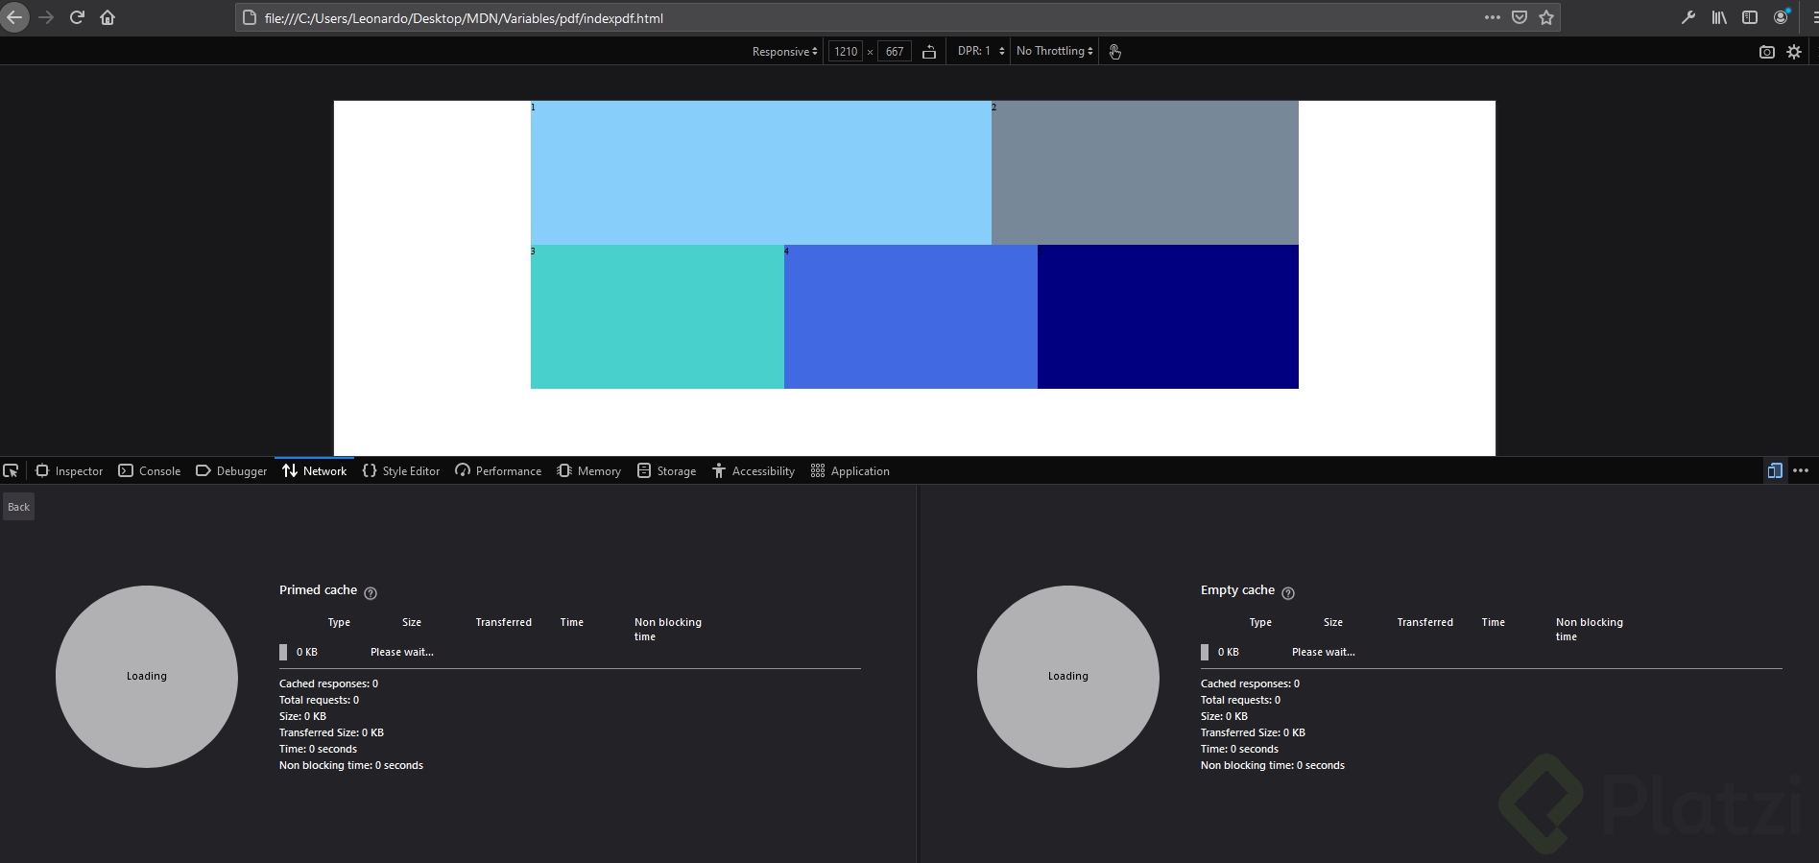Open the Firefox account avatar
1819x863 pixels.
point(1781,17)
